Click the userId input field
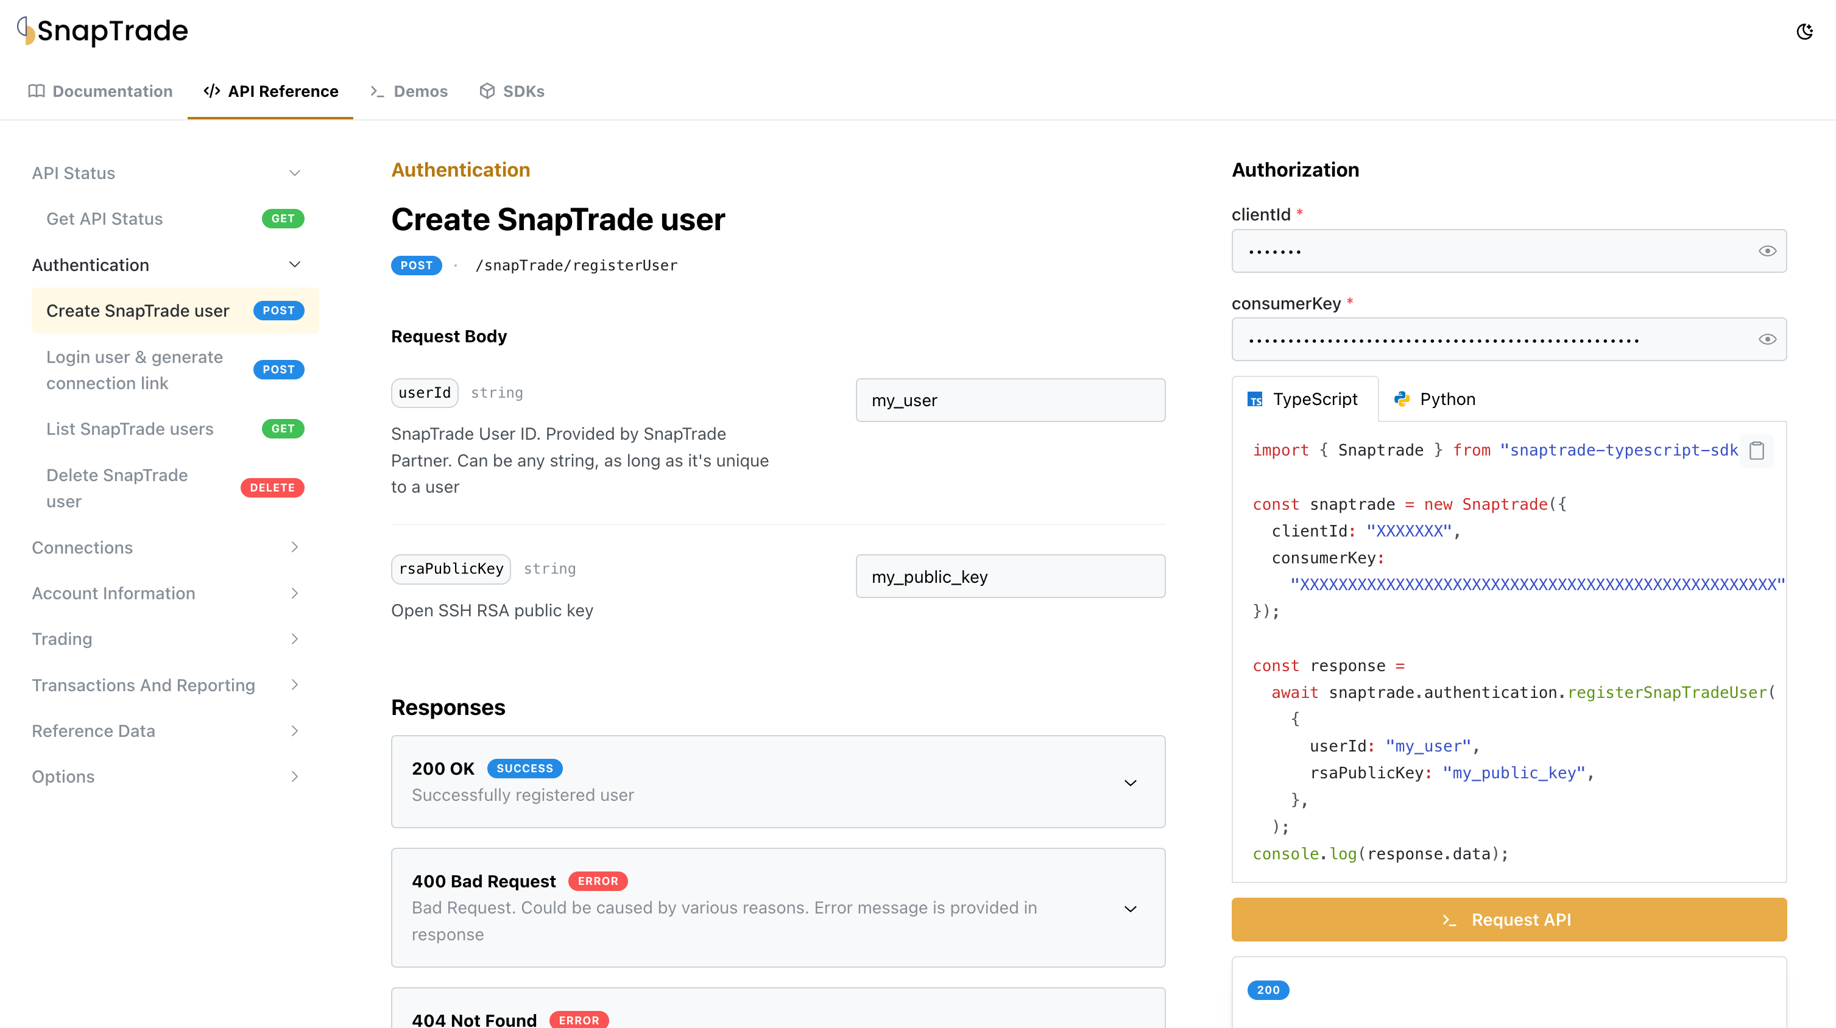This screenshot has height=1028, width=1836. click(1010, 400)
